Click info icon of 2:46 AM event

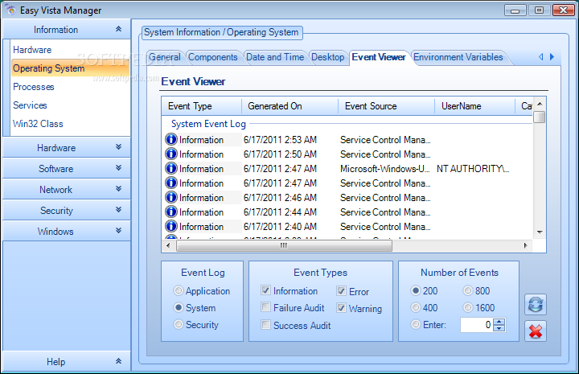coord(171,198)
